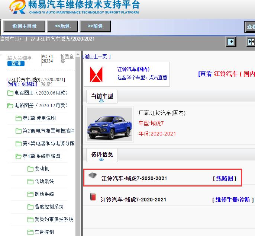Expand 电路图册（2020.06月款）tree node
The width and height of the screenshot is (255, 236).
pyautogui.click(x=41, y=93)
